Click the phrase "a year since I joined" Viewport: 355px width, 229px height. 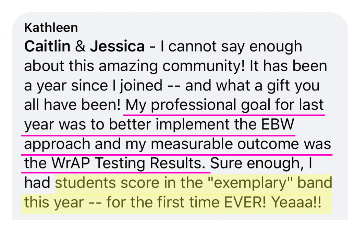tap(93, 86)
